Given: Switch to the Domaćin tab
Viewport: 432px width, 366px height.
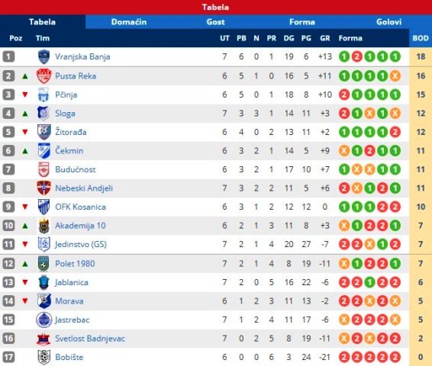Looking at the screenshot, I should tap(129, 22).
